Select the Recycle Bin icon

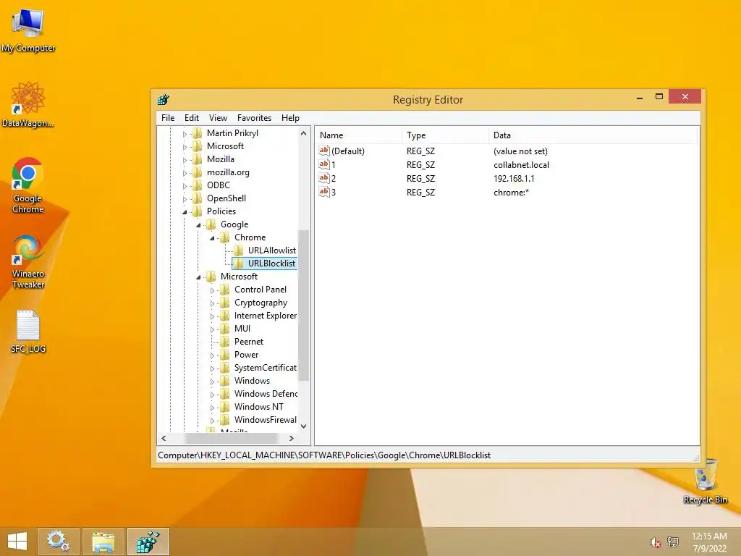pos(705,481)
